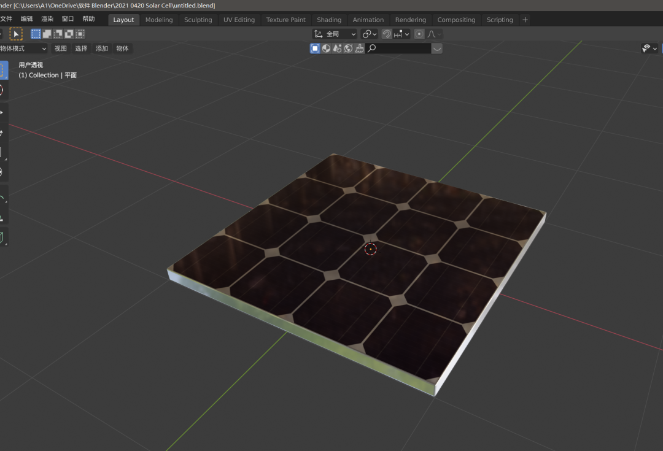Set selection mode to new selection
This screenshot has width=663, height=451.
click(36, 34)
